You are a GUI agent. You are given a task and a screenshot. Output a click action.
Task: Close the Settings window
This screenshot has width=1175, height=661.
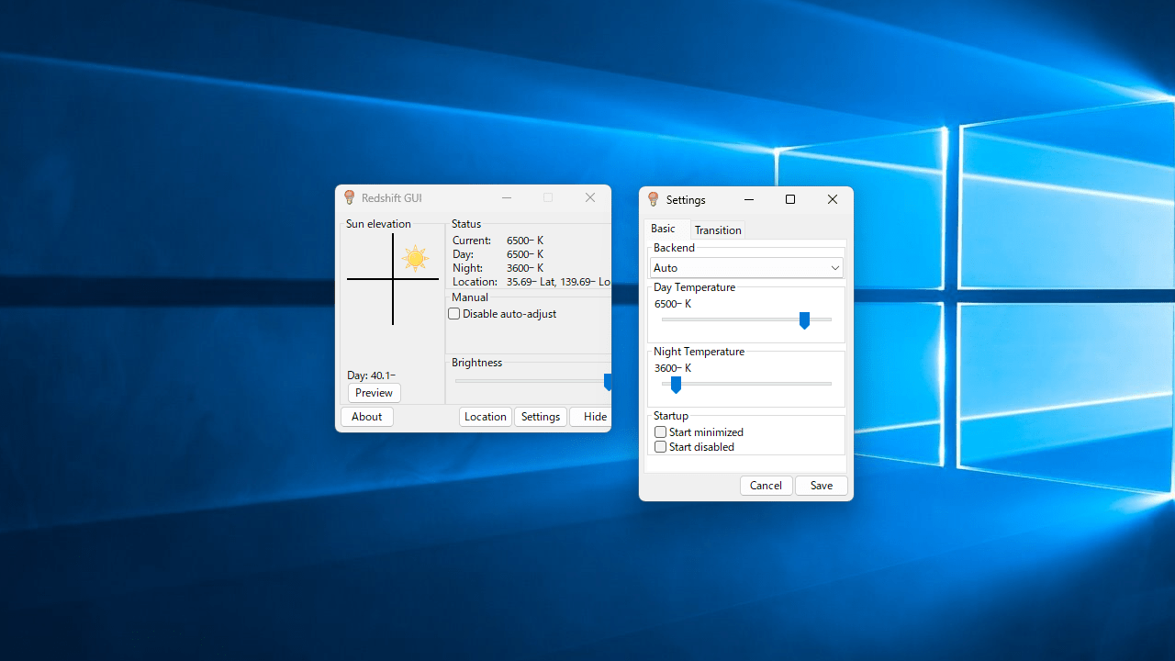[x=833, y=199]
